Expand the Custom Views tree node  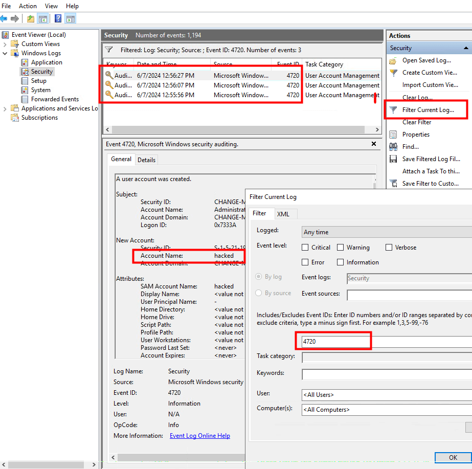(5, 44)
